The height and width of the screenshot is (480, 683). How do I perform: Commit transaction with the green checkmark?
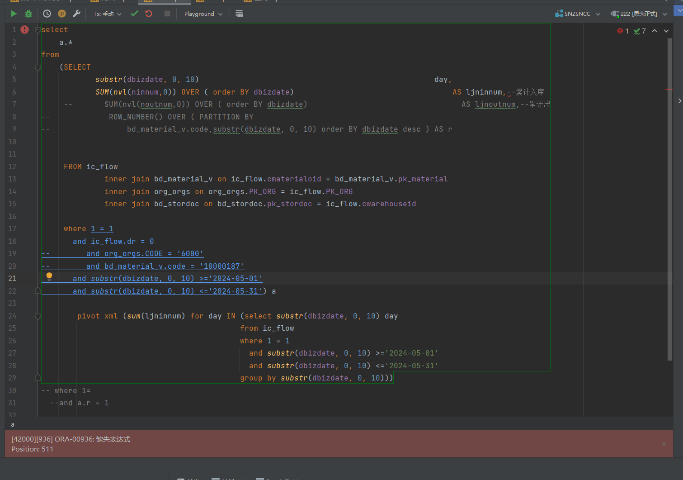coord(134,14)
